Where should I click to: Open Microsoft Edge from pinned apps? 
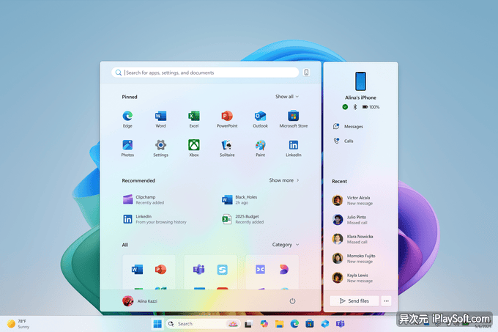click(x=127, y=117)
